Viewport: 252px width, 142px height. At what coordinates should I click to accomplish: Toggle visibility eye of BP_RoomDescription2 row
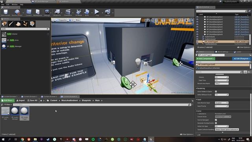[197, 17]
